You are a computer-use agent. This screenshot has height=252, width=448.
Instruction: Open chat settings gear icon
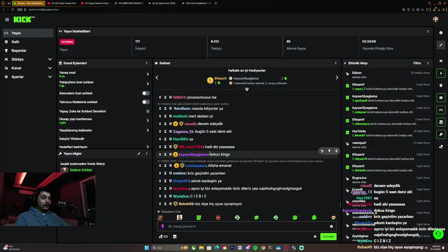point(315,237)
